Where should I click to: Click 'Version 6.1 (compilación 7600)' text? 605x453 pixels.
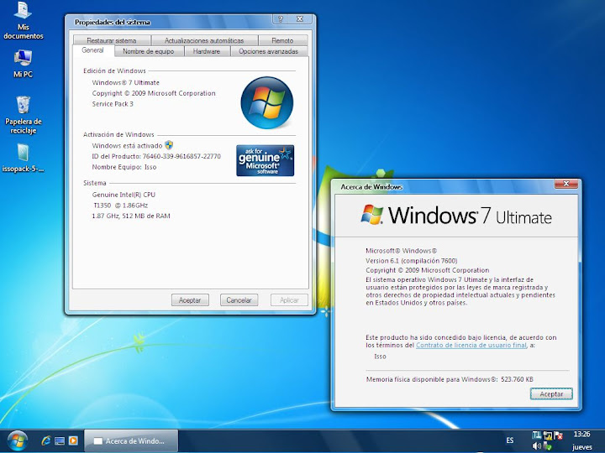[x=411, y=261]
